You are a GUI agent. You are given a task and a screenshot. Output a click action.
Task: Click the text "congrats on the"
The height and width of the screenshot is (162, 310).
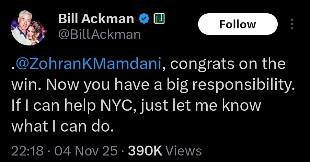tap(227, 65)
